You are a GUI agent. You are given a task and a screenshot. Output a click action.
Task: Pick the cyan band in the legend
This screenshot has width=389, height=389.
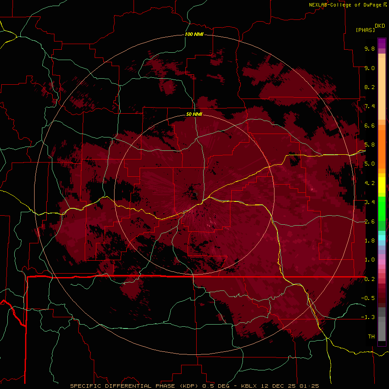pyautogui.click(x=382, y=237)
